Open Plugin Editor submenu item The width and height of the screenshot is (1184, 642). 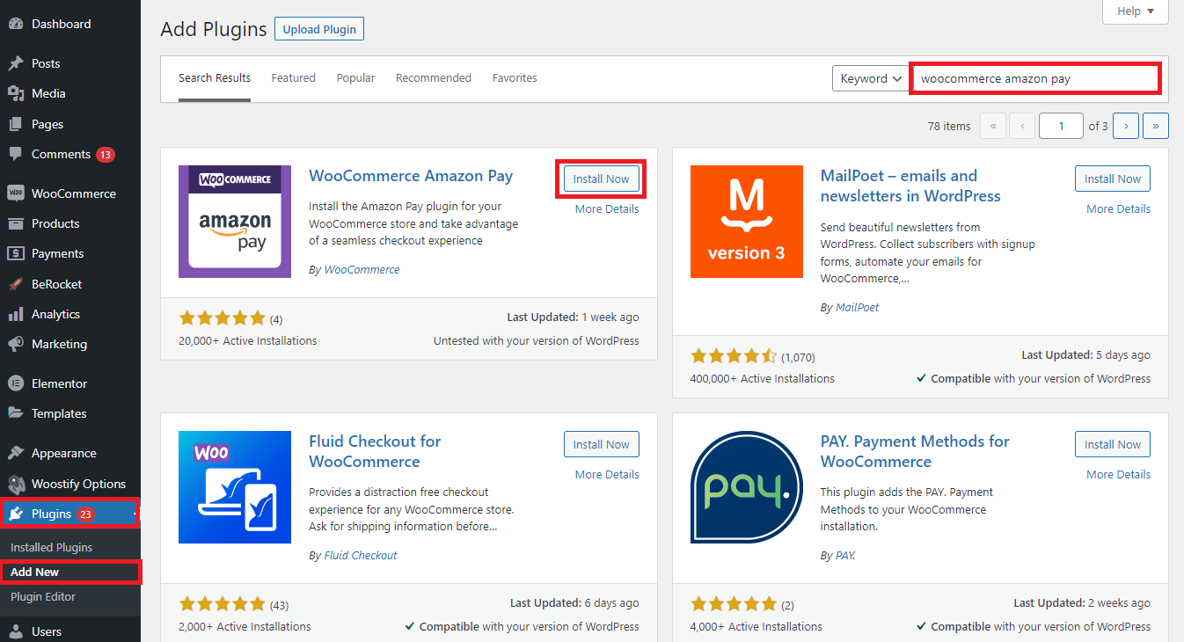click(43, 596)
